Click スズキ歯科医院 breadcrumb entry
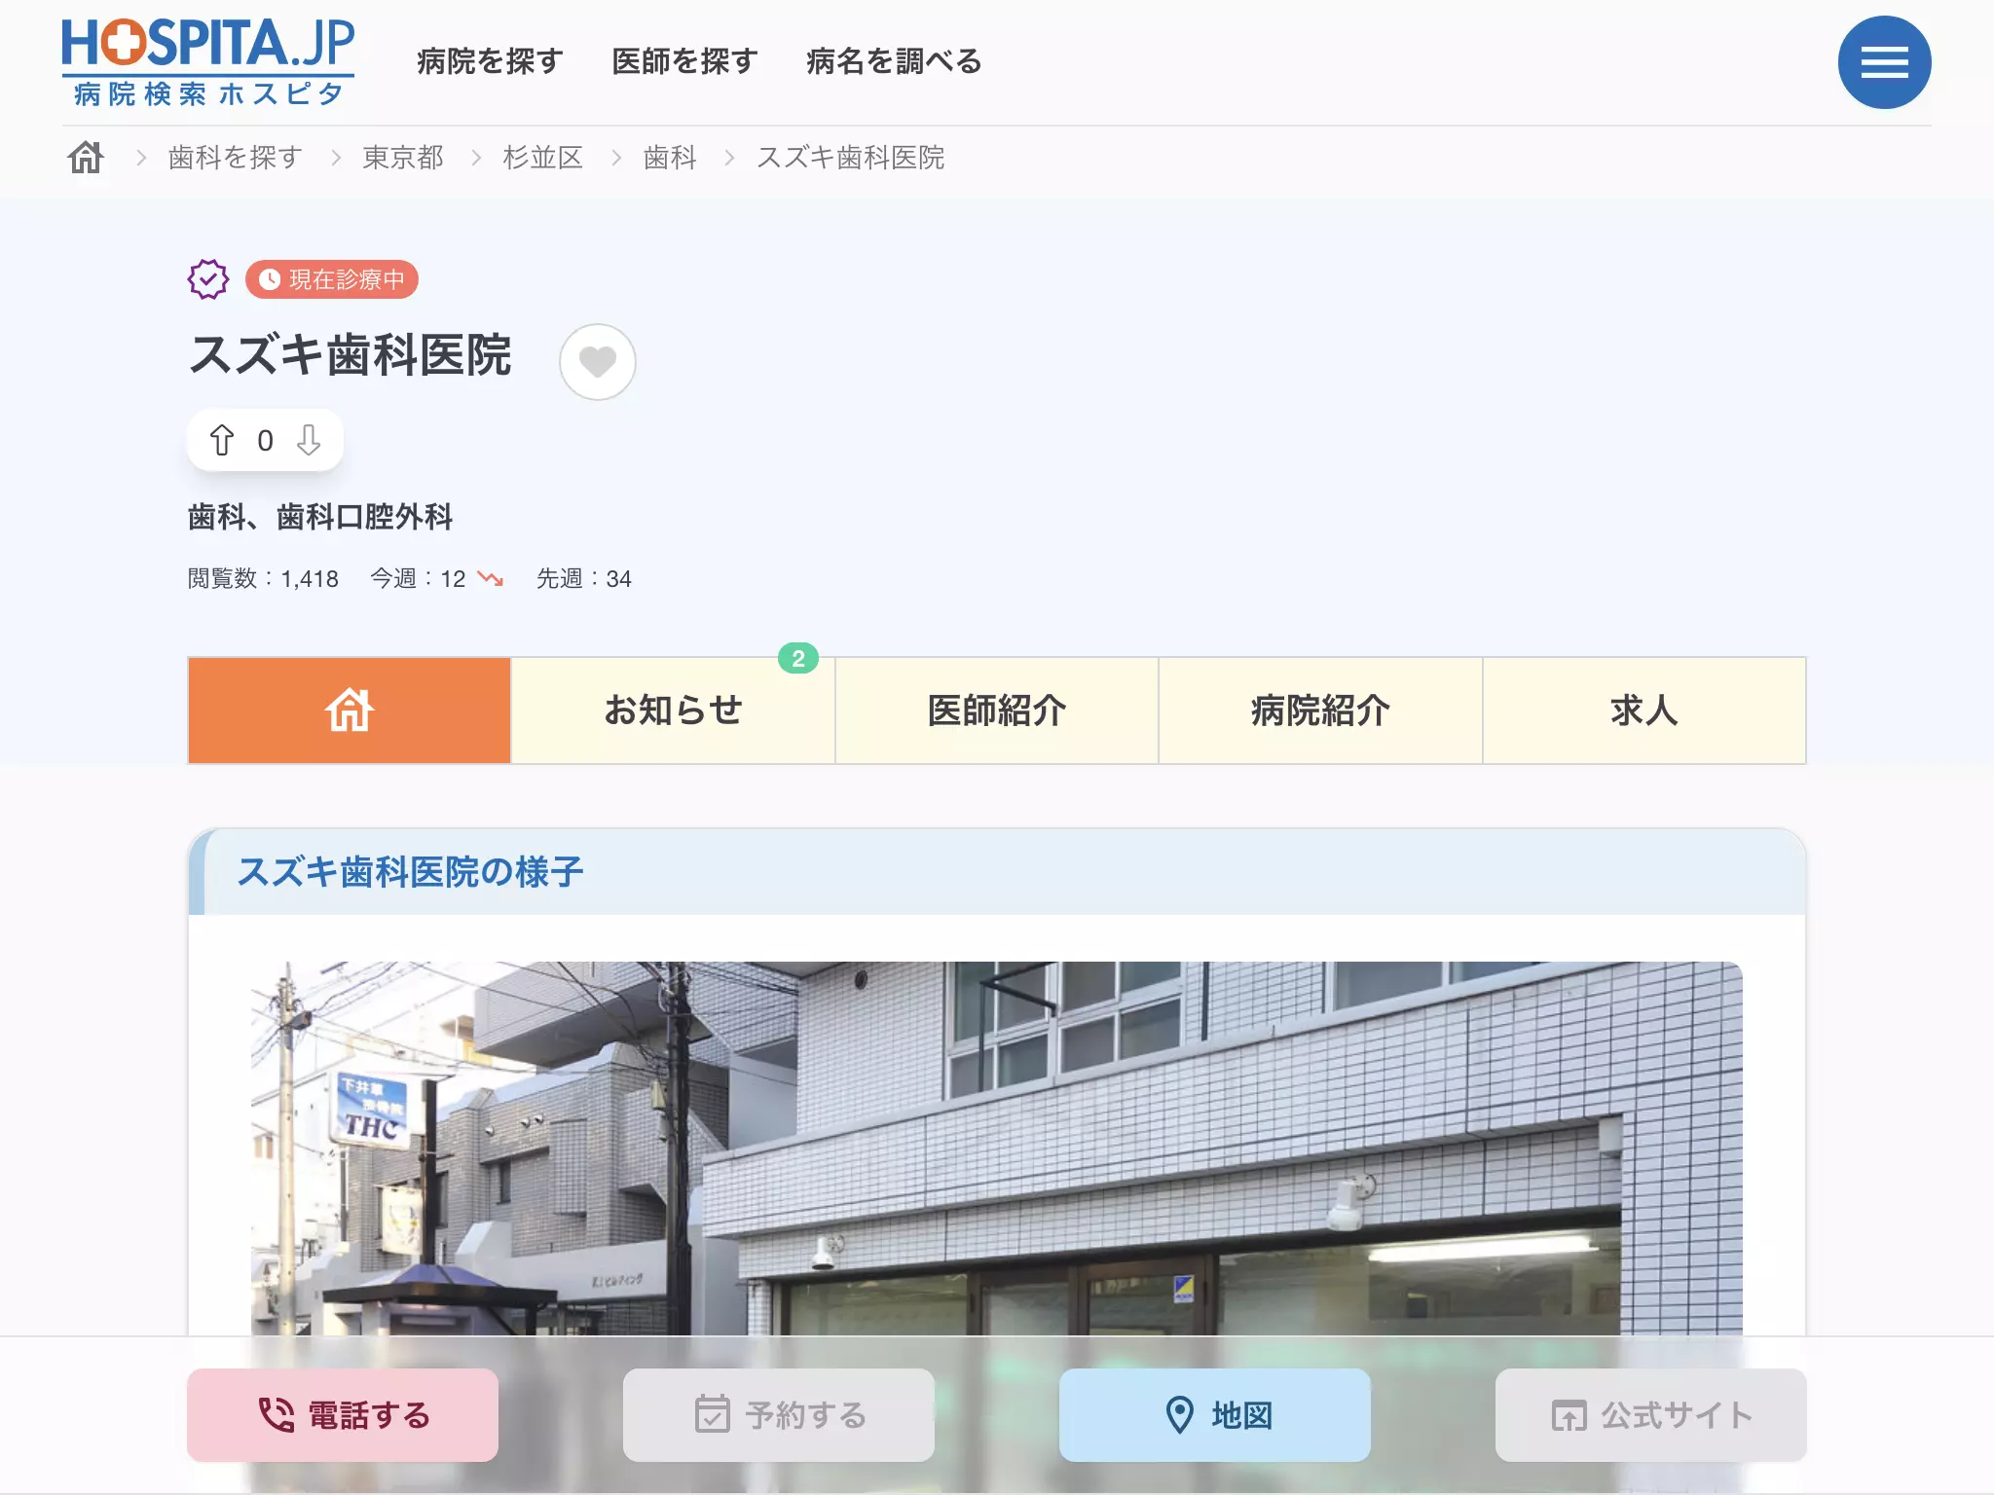This screenshot has width=1994, height=1495. (850, 157)
